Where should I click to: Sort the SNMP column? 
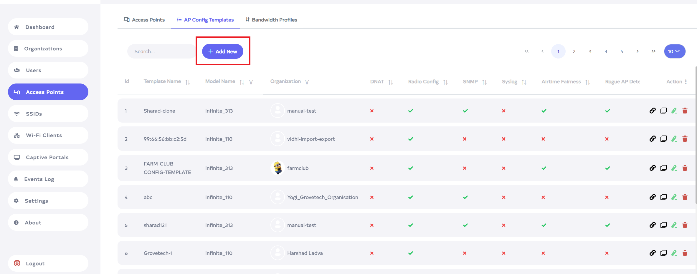click(x=484, y=82)
